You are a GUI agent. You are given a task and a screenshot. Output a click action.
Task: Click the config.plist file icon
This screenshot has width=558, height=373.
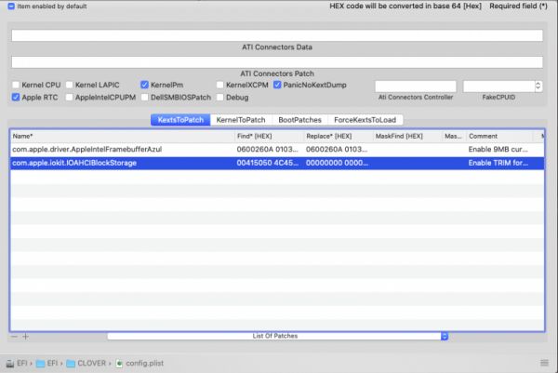click(x=119, y=364)
